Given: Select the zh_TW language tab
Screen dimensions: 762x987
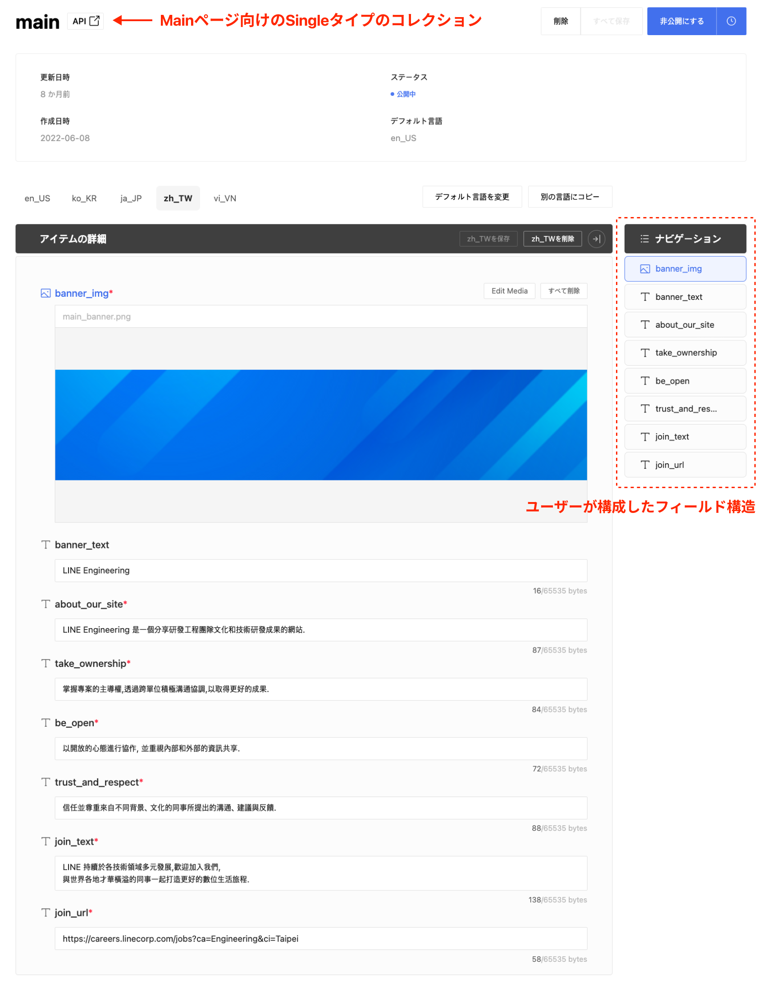Looking at the screenshot, I should [x=178, y=199].
